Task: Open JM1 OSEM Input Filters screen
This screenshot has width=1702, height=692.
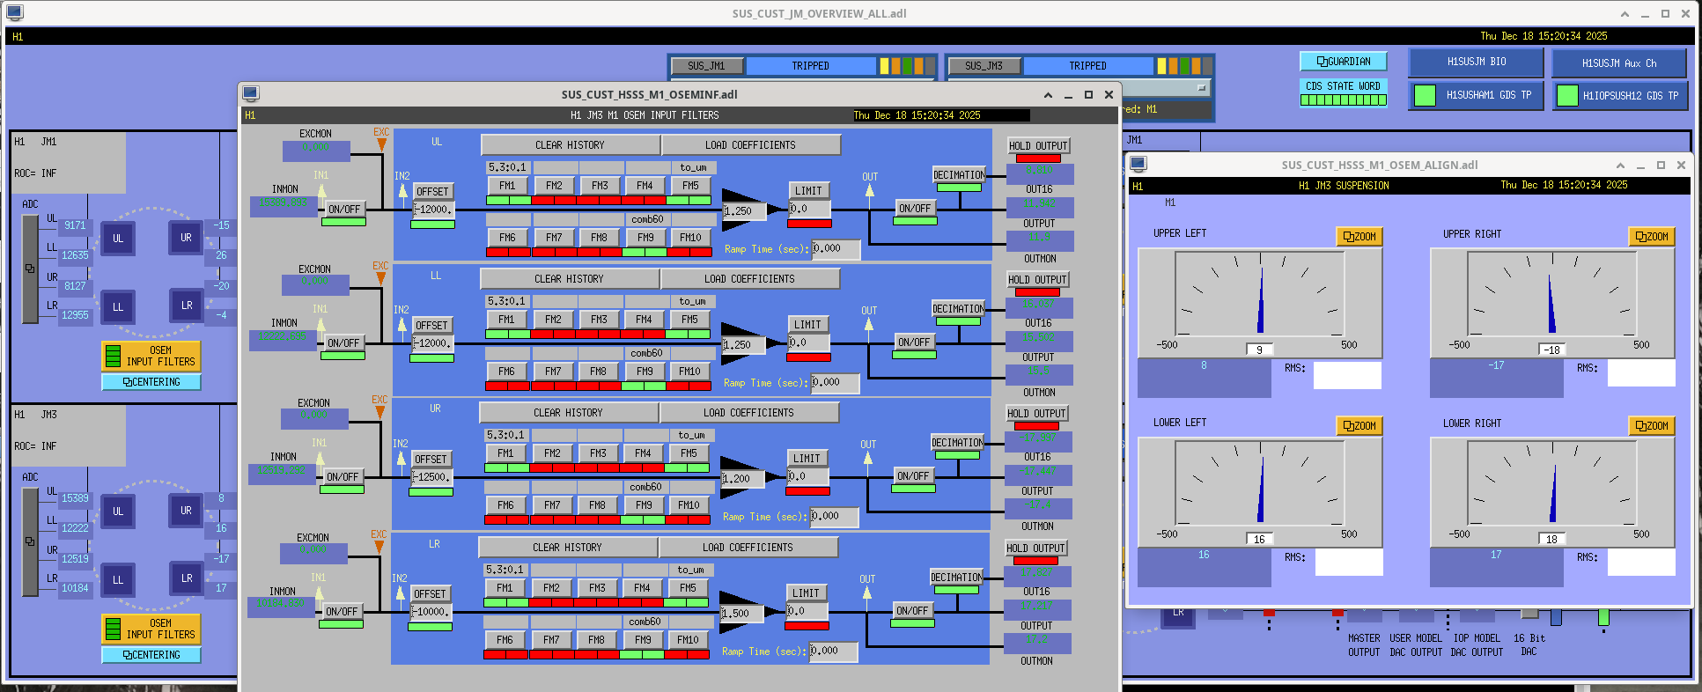Action: 151,356
